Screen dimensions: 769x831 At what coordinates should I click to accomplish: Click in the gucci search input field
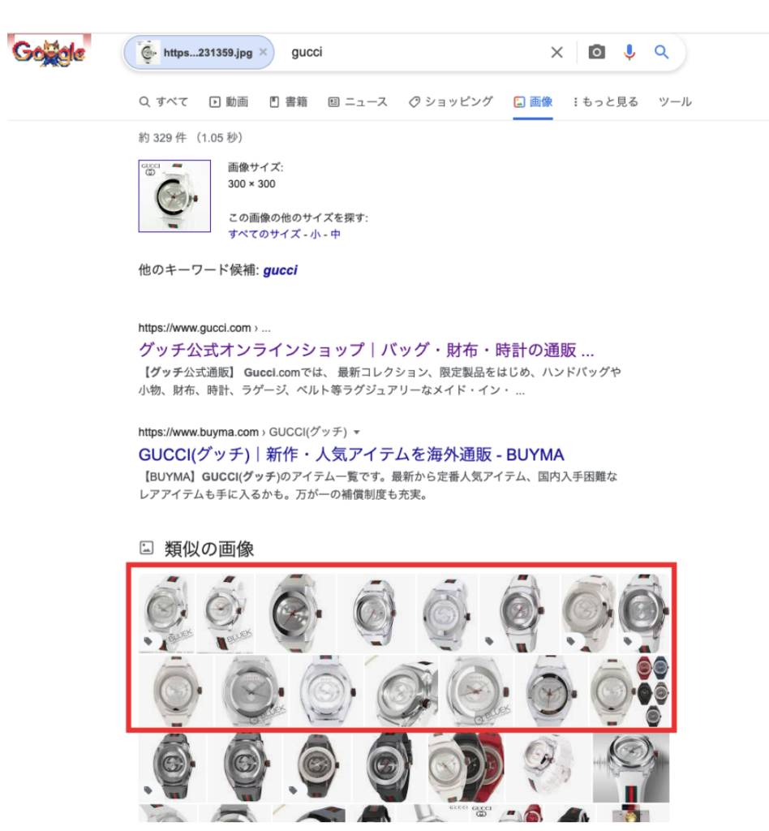tap(413, 52)
